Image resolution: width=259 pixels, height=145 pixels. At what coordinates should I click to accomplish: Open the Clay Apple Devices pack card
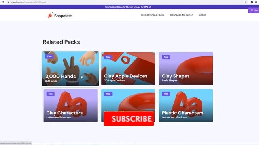point(128,68)
